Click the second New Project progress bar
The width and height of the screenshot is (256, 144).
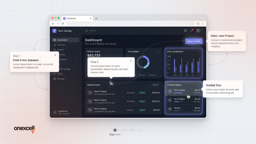179,102
